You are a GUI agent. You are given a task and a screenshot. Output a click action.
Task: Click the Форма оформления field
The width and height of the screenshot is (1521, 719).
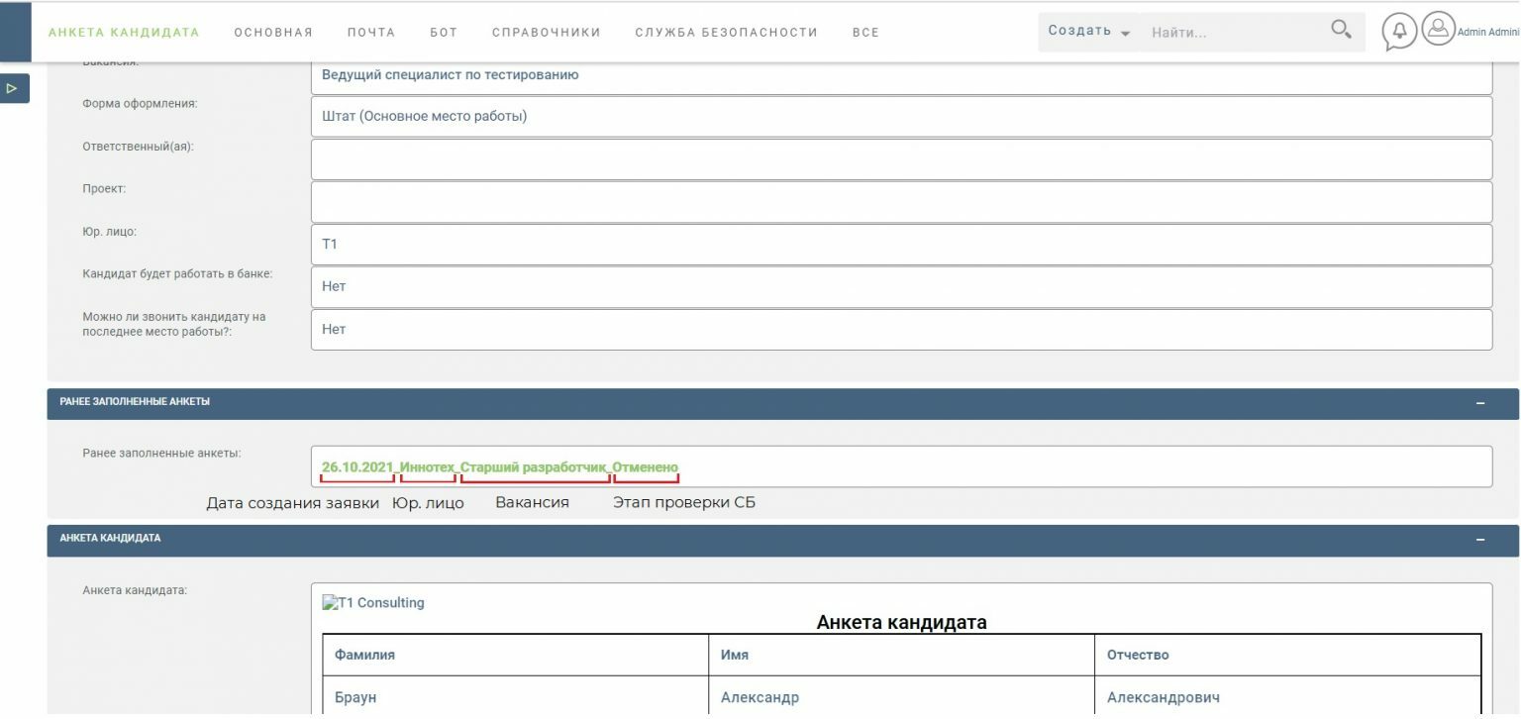(x=901, y=117)
